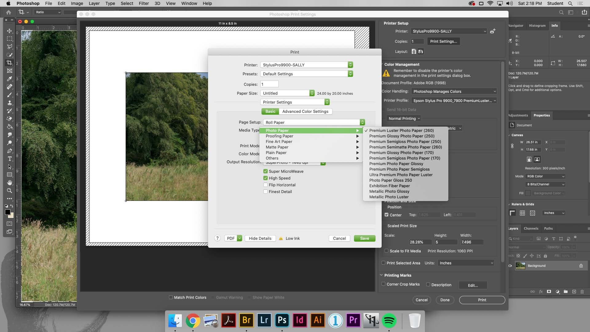Select the Polygonal Lasso tool
The width and height of the screenshot is (590, 332).
pos(10,47)
